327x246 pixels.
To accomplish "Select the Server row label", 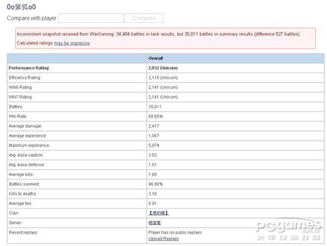I will tap(16, 223).
